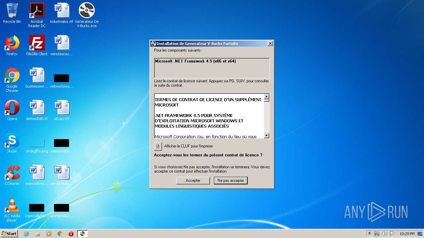Select the especiallyes... document icon
Screen dimensions: 424x238
coord(37,175)
